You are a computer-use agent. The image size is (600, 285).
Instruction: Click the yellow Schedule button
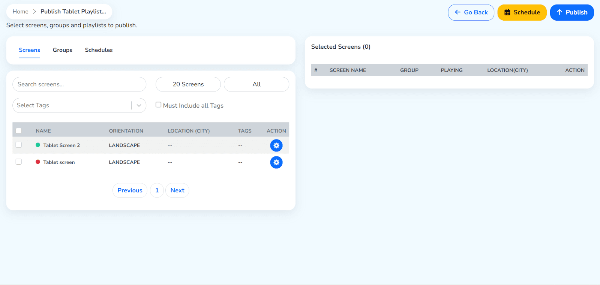(x=522, y=12)
